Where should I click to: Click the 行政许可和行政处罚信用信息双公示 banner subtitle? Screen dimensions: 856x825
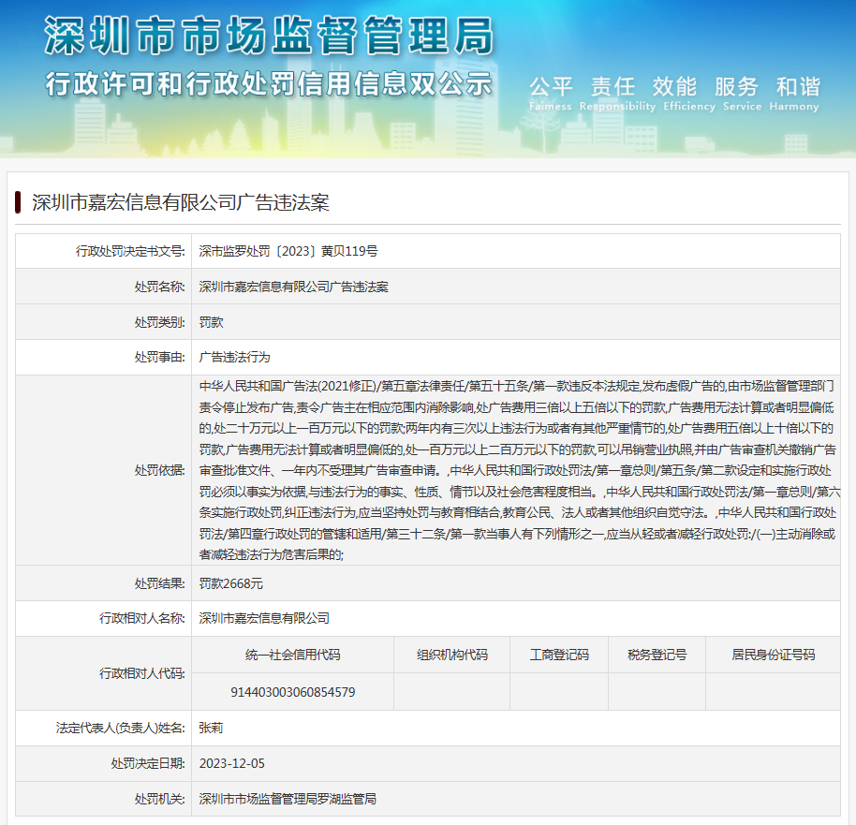tap(268, 83)
